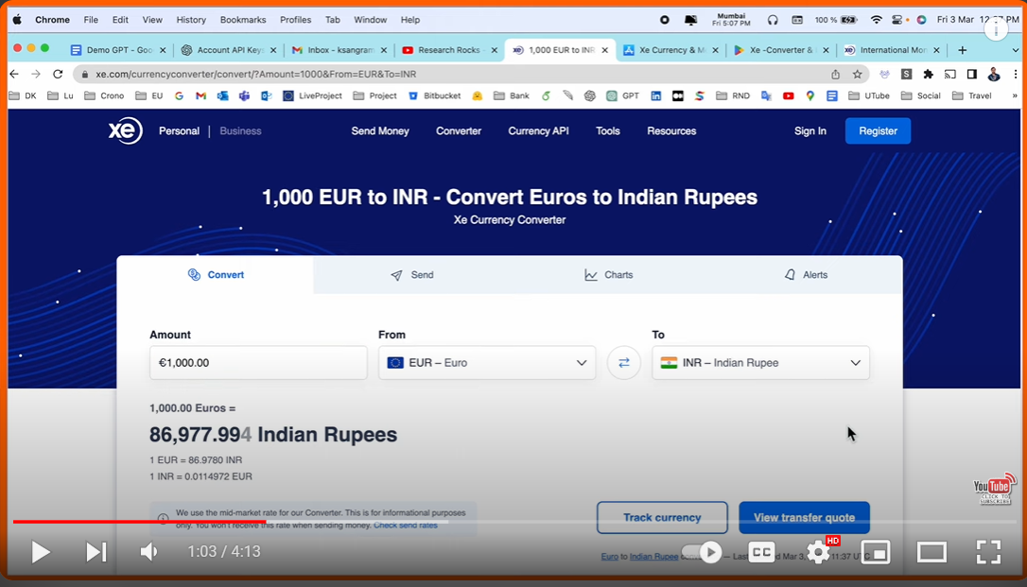Mute the video volume speaker icon
This screenshot has height=587, width=1027.
148,552
